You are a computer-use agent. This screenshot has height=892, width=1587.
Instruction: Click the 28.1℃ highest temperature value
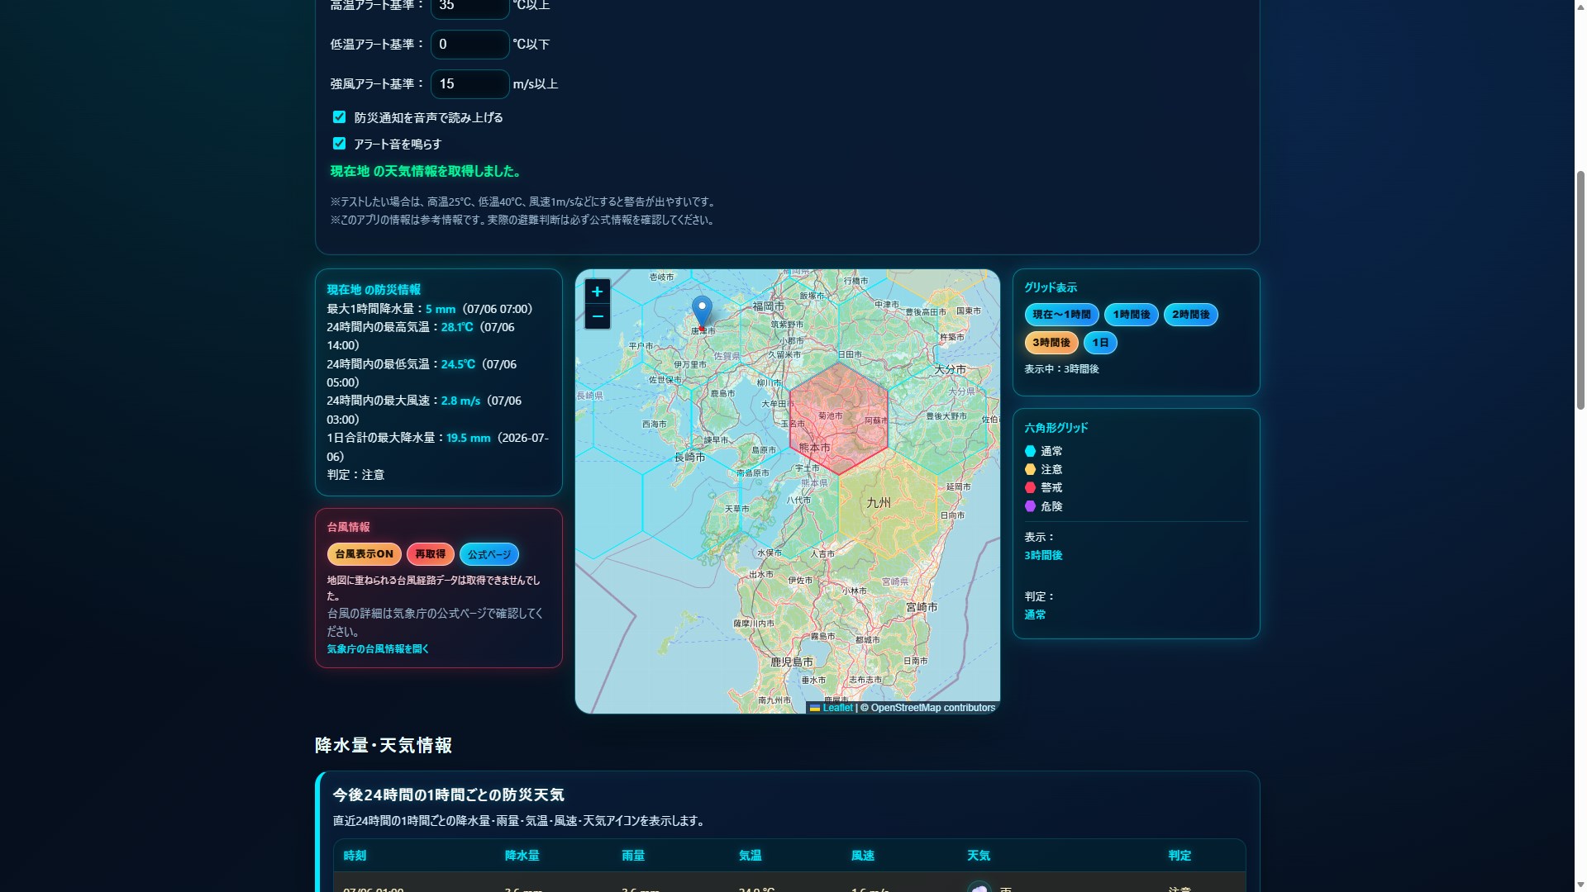(x=457, y=327)
